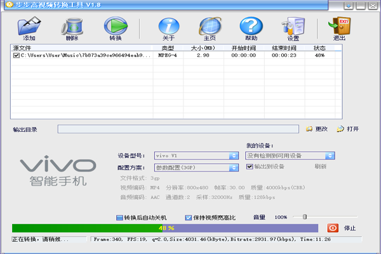This screenshot has height=254, width=381.
Task: Start conversion with the 转换 play icon
Action: [116, 26]
